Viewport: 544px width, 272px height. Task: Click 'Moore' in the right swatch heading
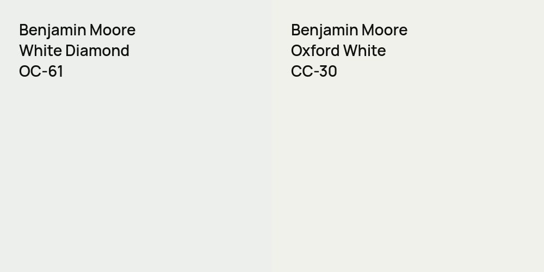[x=385, y=30]
